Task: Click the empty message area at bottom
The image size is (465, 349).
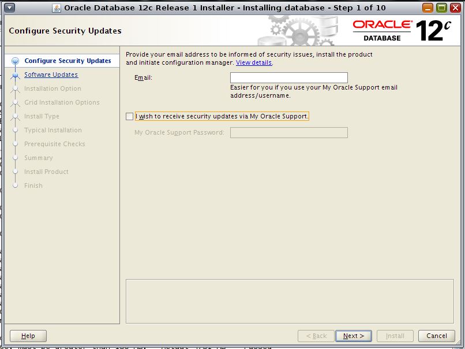Action: [x=290, y=301]
